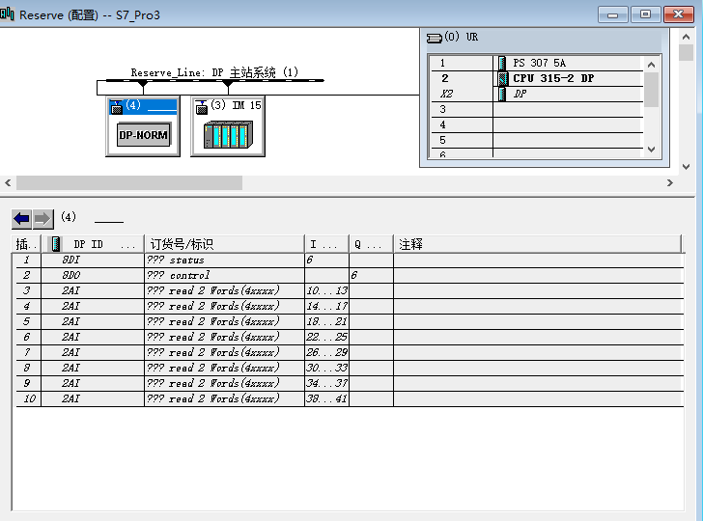The width and height of the screenshot is (703, 521).
Task: Select the IM 153 rack station icon
Action: pyautogui.click(x=226, y=135)
